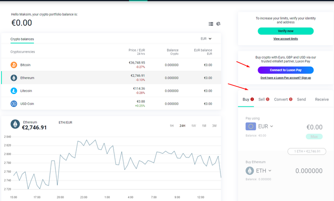Switch to list view icon

click(211, 24)
